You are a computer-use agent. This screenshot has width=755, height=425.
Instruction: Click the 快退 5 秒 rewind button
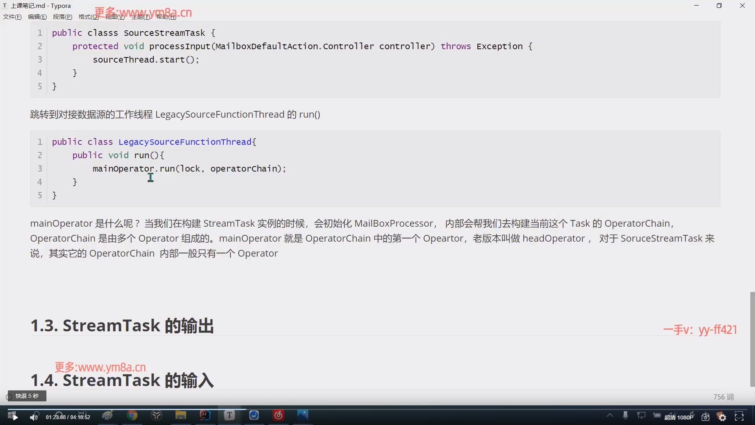(27, 396)
